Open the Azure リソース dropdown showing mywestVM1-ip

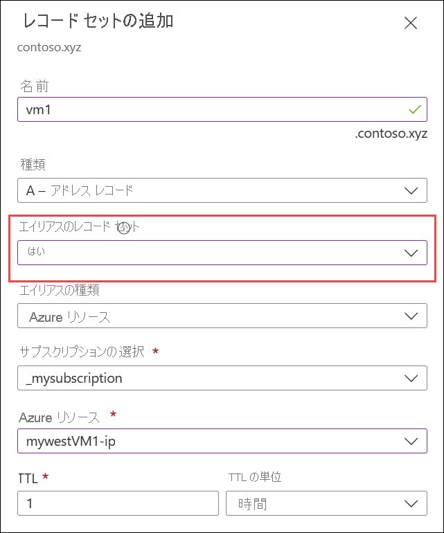click(222, 441)
